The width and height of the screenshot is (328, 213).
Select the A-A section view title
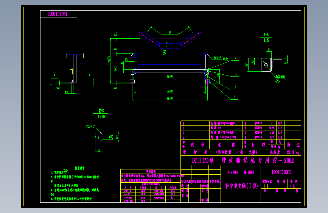point(266,34)
